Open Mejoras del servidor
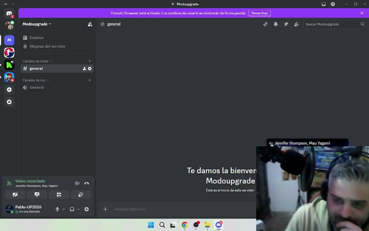The image size is (369, 231). click(x=57, y=47)
